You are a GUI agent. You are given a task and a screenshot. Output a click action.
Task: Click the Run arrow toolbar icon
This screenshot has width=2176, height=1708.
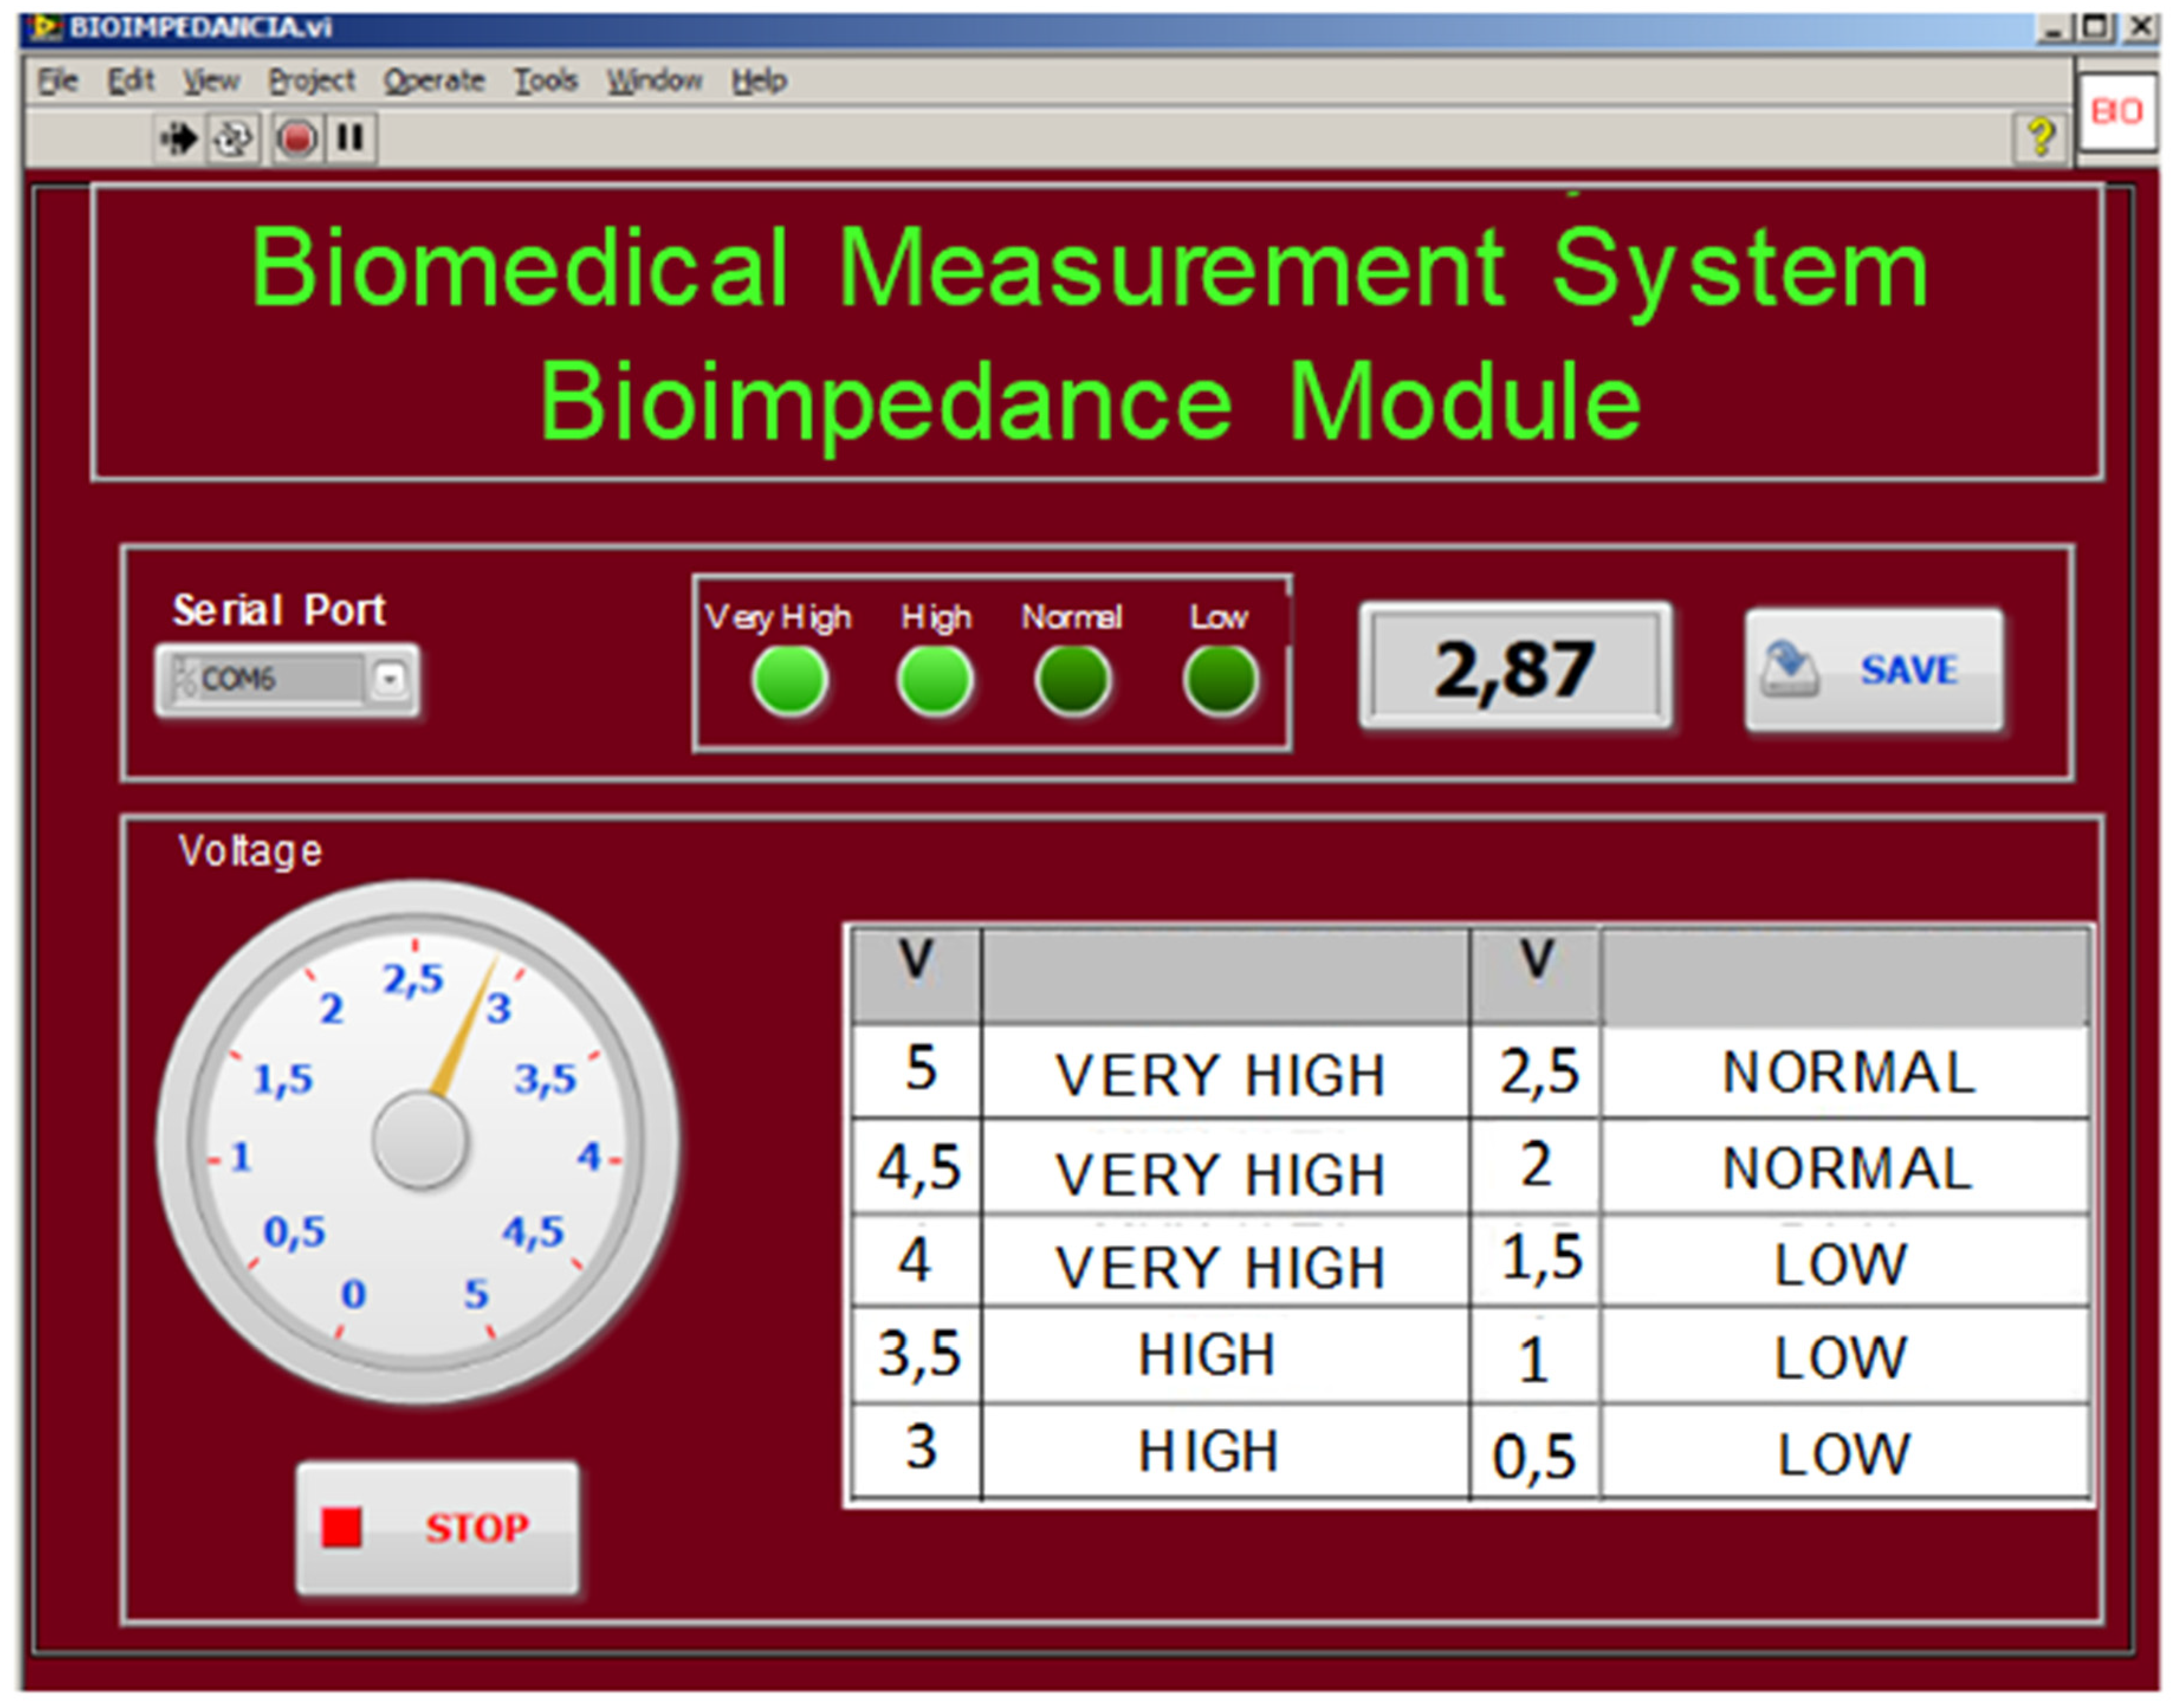[x=179, y=137]
